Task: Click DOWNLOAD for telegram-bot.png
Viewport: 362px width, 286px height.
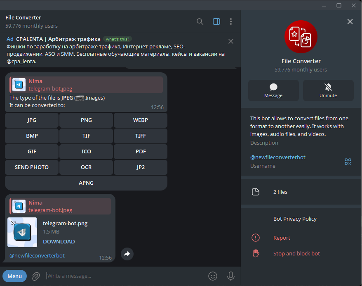Action: (59, 241)
